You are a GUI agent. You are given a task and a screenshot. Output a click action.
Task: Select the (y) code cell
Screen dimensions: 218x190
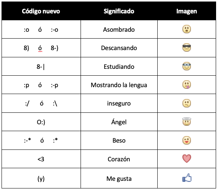41,178
